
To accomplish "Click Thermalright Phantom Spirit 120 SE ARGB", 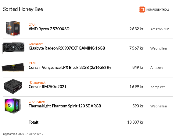I will [x=65, y=106].
